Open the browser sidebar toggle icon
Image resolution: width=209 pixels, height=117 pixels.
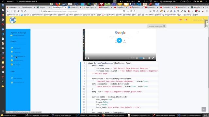point(154,11)
